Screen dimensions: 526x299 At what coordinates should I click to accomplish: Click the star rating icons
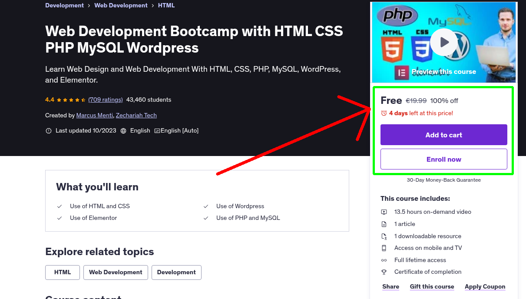71,100
